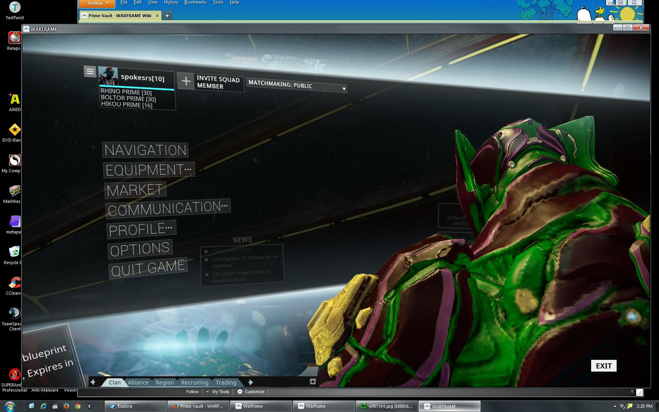Click the Windows Start orb
Screen dimensions: 659x412
click(10, 406)
